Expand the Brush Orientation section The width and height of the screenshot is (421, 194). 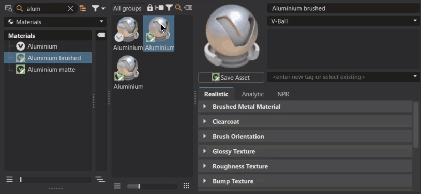[305, 136]
